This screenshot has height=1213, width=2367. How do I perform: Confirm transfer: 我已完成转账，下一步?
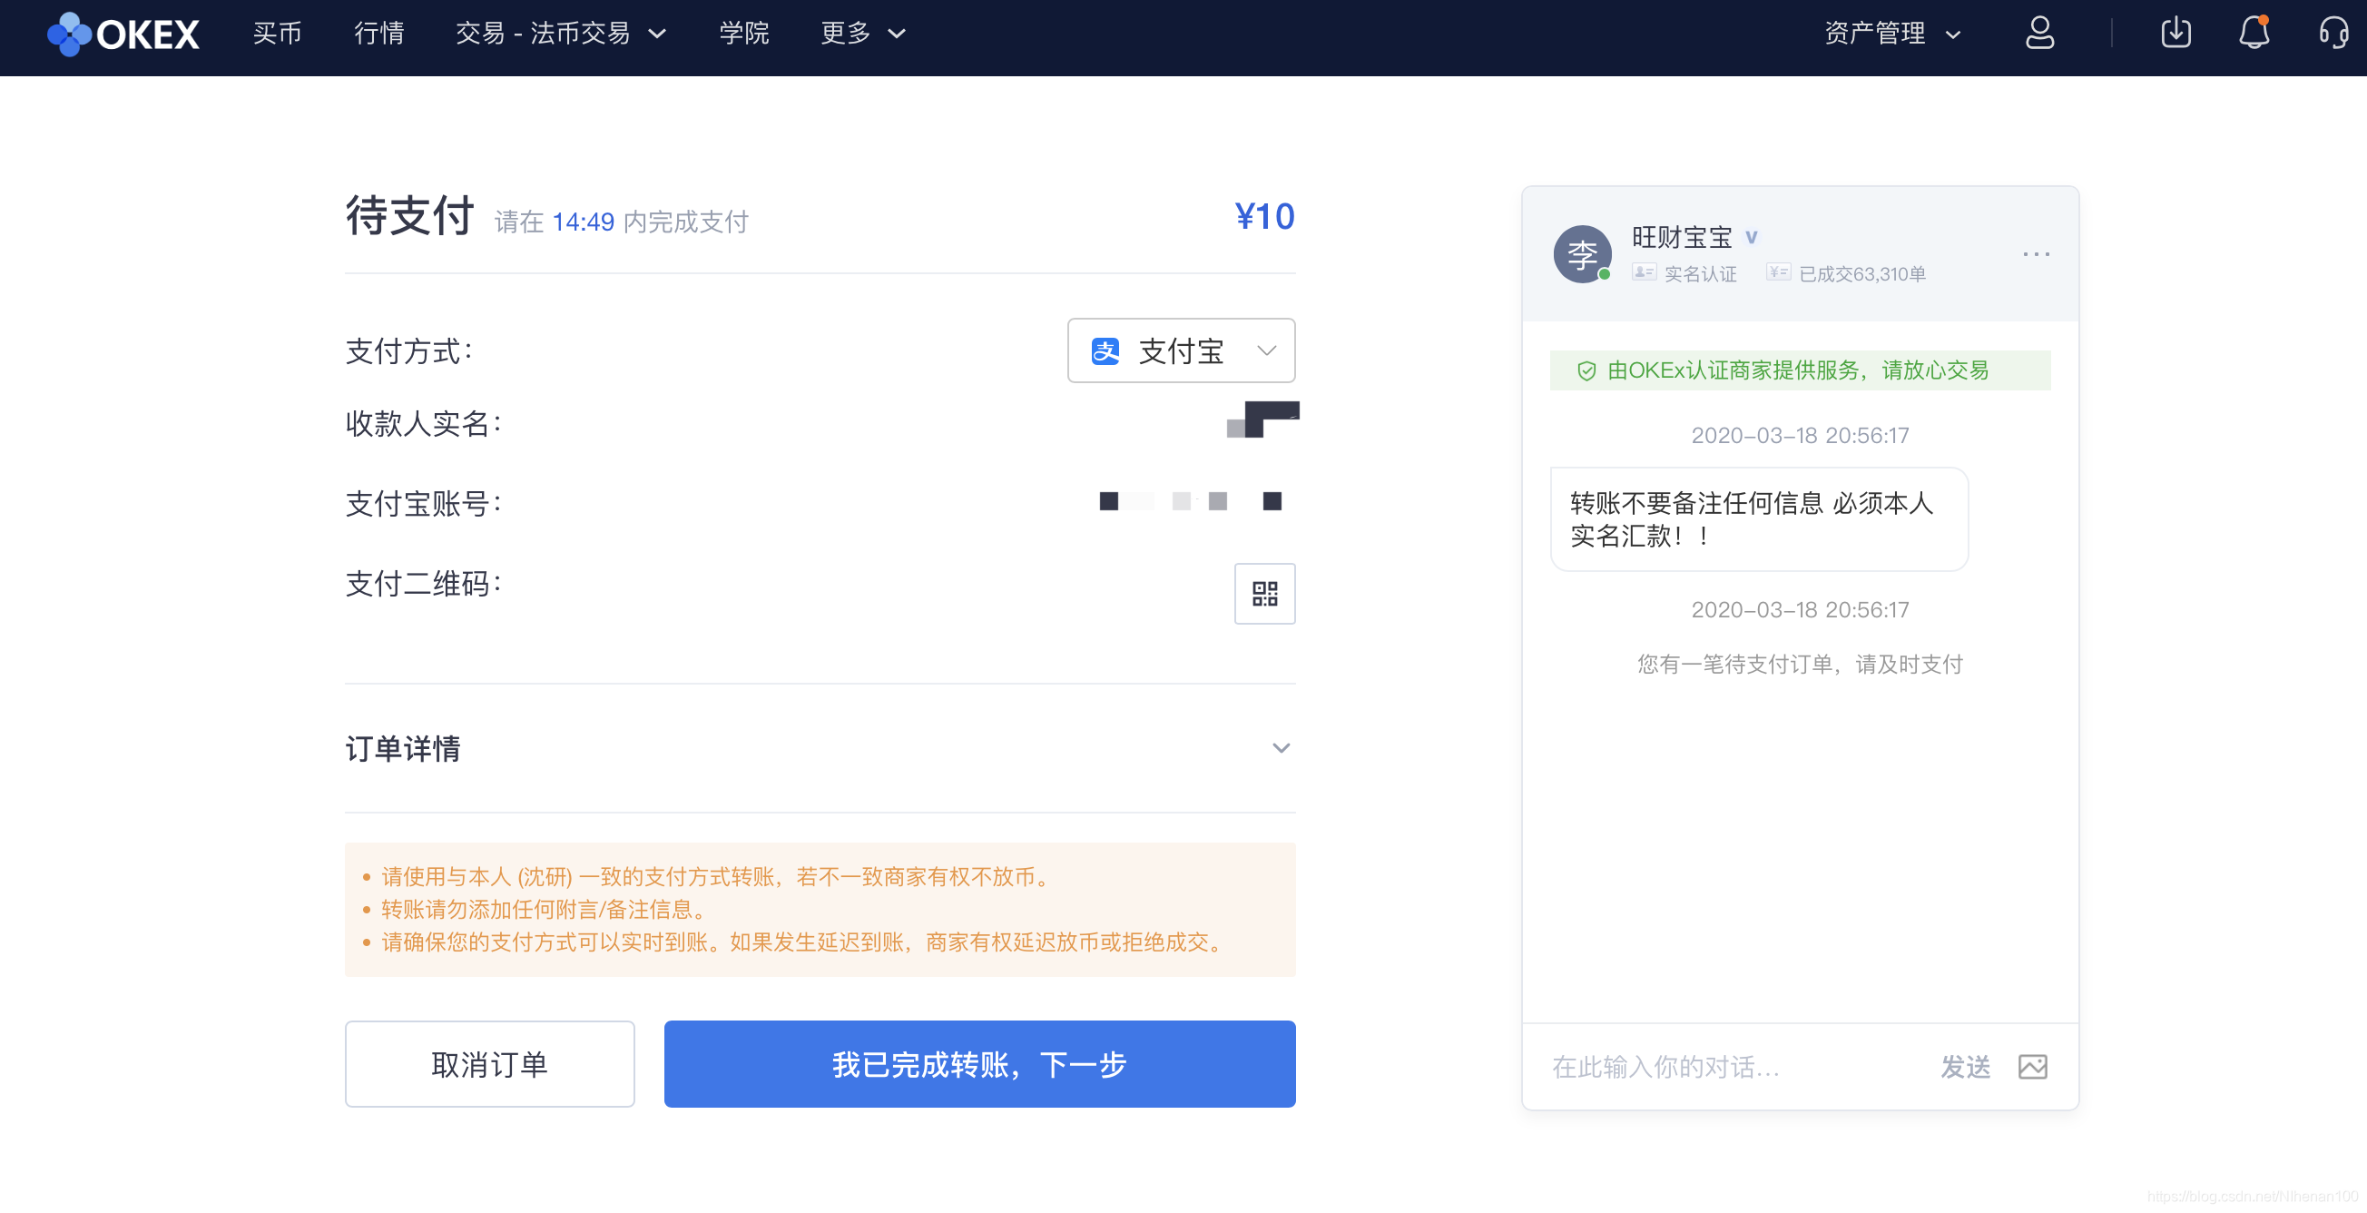[x=979, y=1063]
